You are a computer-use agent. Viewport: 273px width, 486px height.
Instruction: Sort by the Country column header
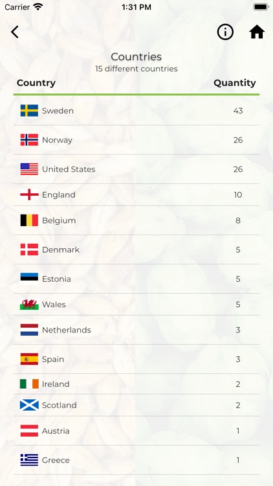coord(36,83)
